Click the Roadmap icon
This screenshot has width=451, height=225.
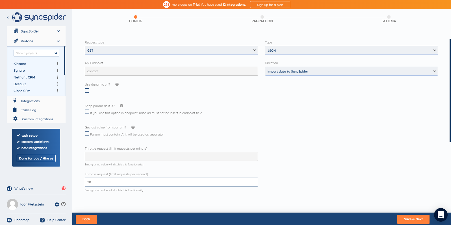(x=9, y=220)
